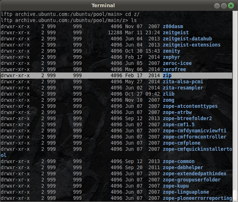Click the zephyr directory entry
The height and width of the screenshot is (202, 238).
click(x=171, y=57)
